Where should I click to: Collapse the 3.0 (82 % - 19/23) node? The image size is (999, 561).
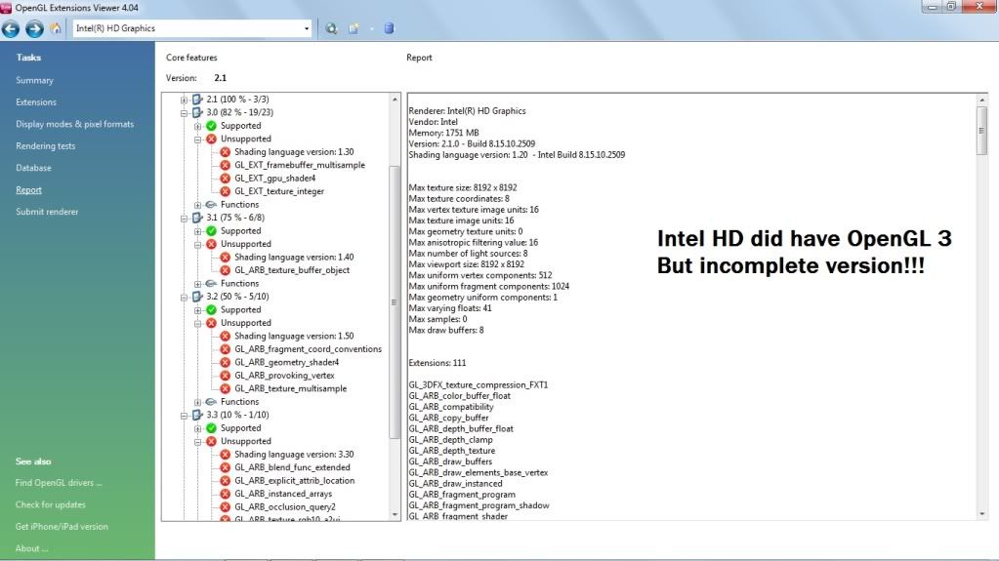pos(185,113)
